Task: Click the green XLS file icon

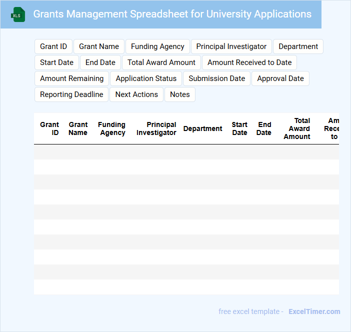Action: (x=18, y=14)
